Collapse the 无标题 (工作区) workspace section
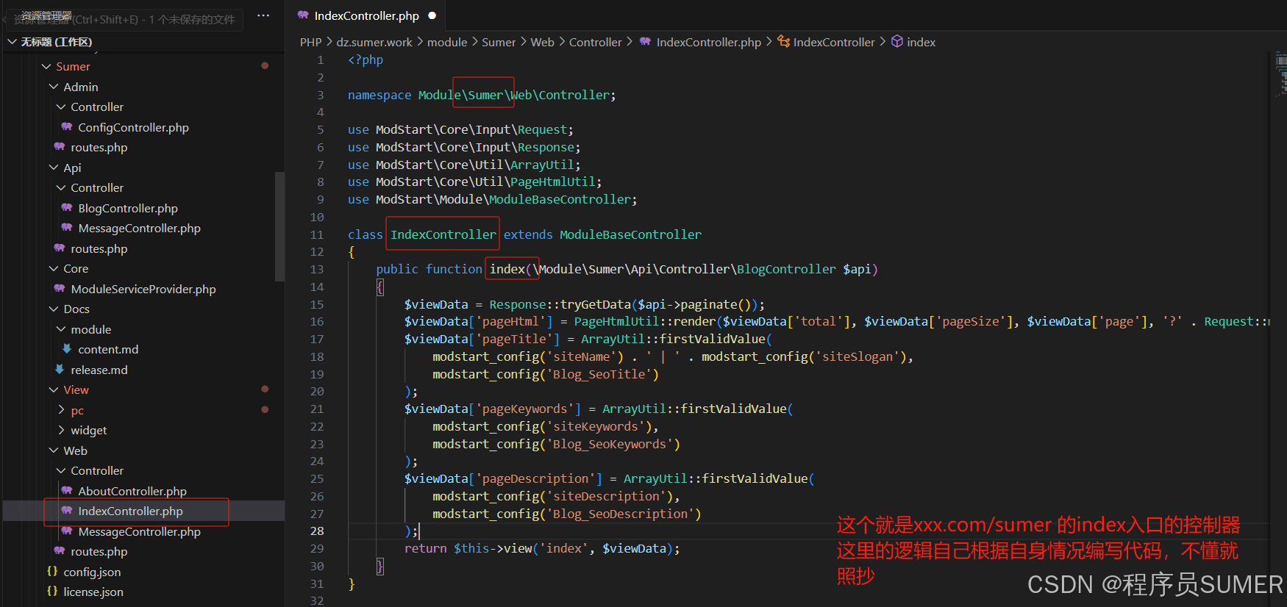 12,42
